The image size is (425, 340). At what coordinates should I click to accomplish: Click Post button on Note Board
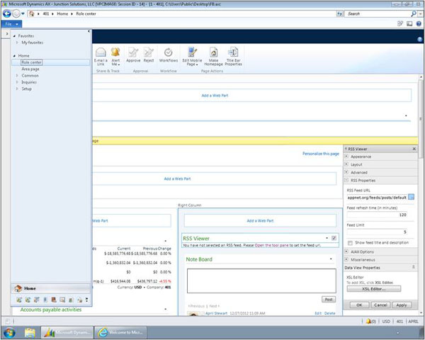[x=329, y=300]
